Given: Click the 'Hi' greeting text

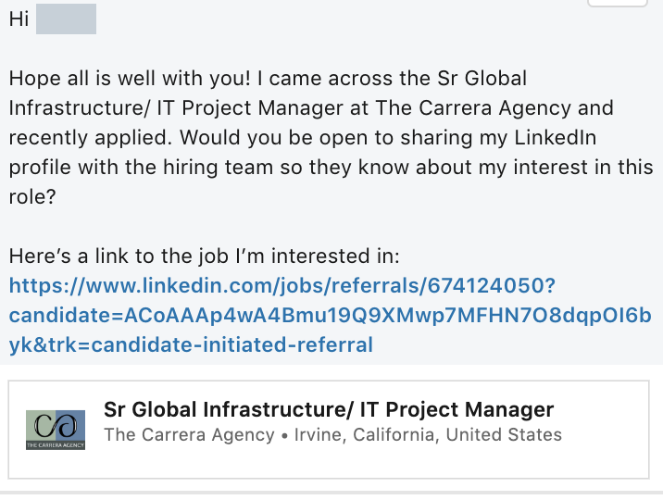Looking at the screenshot, I should click(x=19, y=19).
